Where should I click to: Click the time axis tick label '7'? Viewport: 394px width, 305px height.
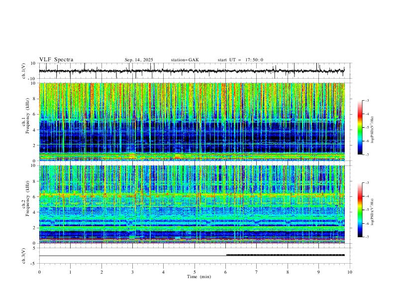257,272
